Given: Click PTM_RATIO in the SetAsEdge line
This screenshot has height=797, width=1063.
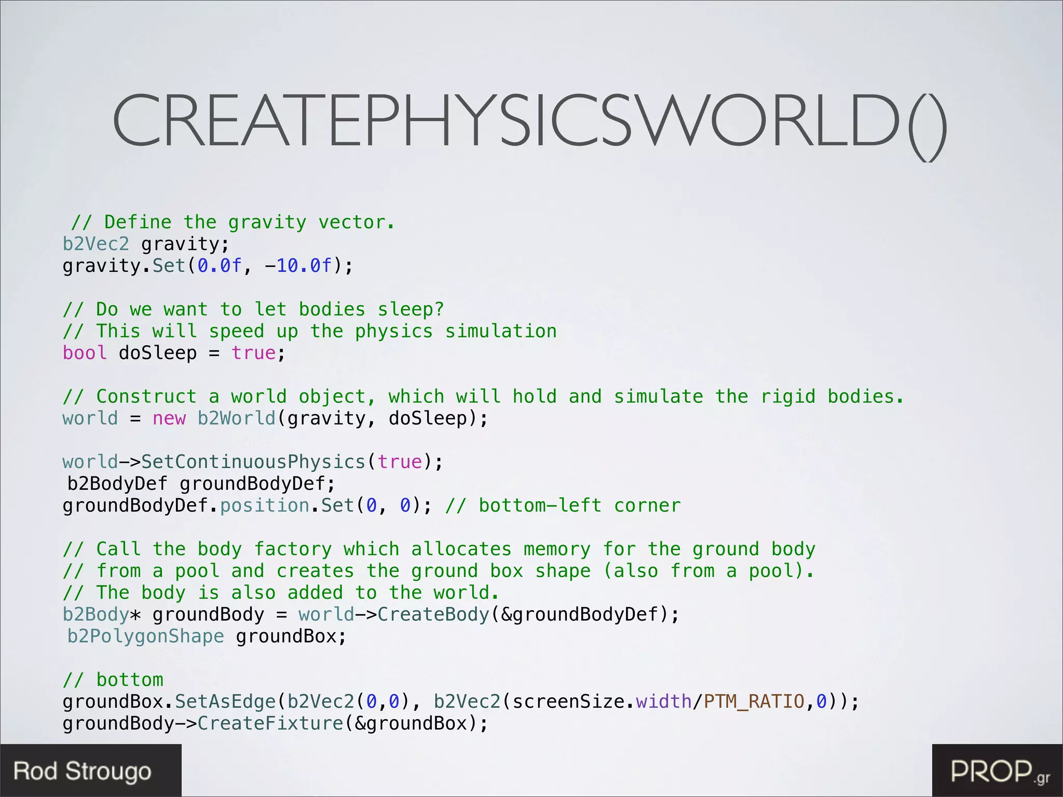Looking at the screenshot, I should click(754, 702).
